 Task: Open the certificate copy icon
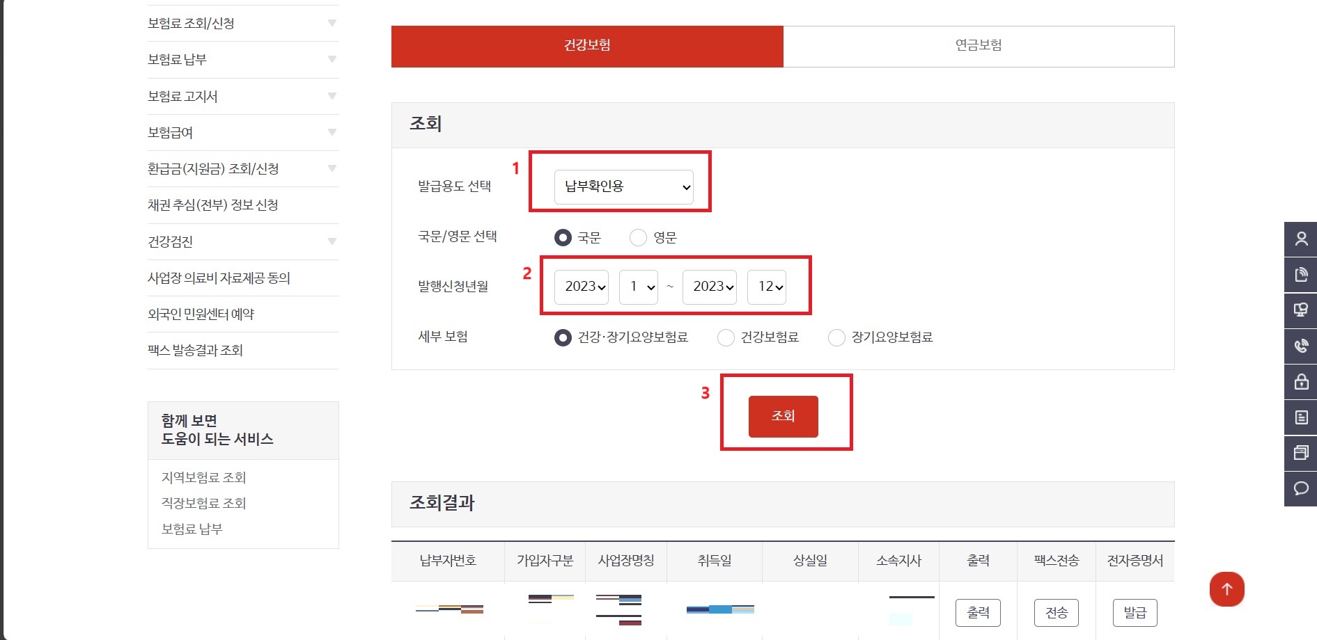tap(1300, 453)
